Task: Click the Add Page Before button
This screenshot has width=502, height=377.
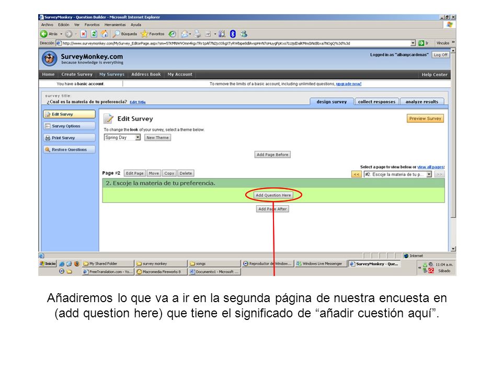Action: click(272, 154)
